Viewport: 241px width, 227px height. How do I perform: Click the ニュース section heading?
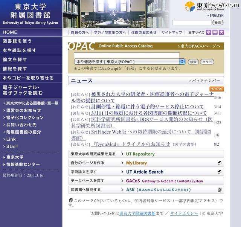tap(82, 81)
